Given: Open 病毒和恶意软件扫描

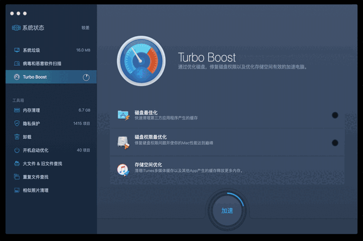Looking at the screenshot, I should click(51, 63).
